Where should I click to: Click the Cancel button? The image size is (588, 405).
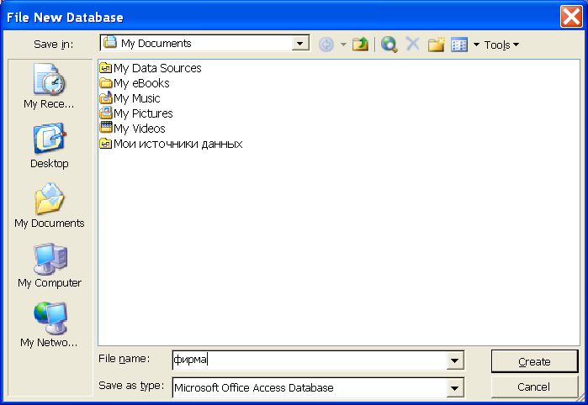coord(534,387)
